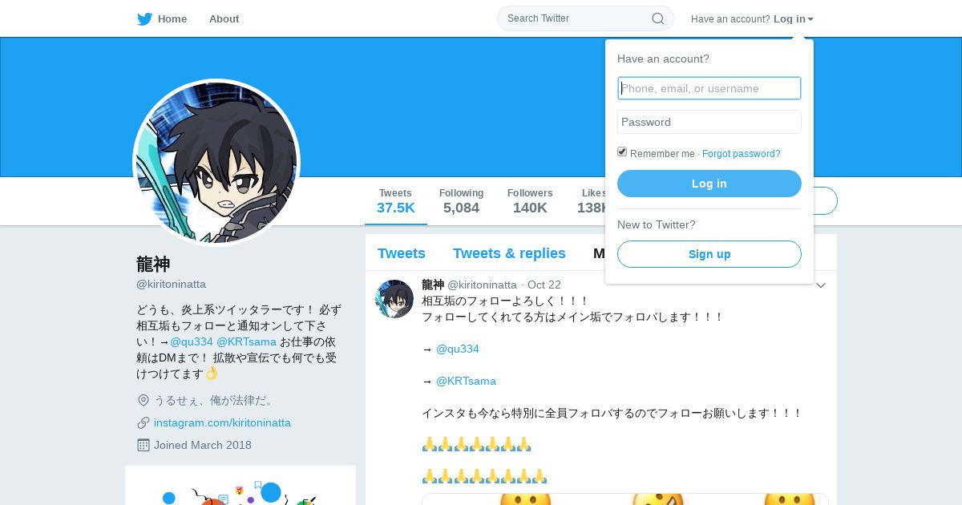Image resolution: width=962 pixels, height=505 pixels.
Task: Open the Forgot password link
Action: tap(742, 154)
